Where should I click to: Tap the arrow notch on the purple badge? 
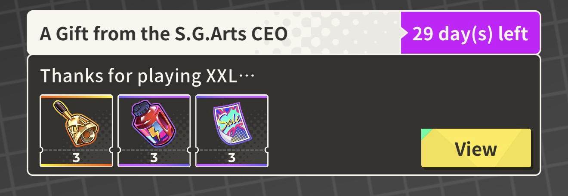coord(404,33)
